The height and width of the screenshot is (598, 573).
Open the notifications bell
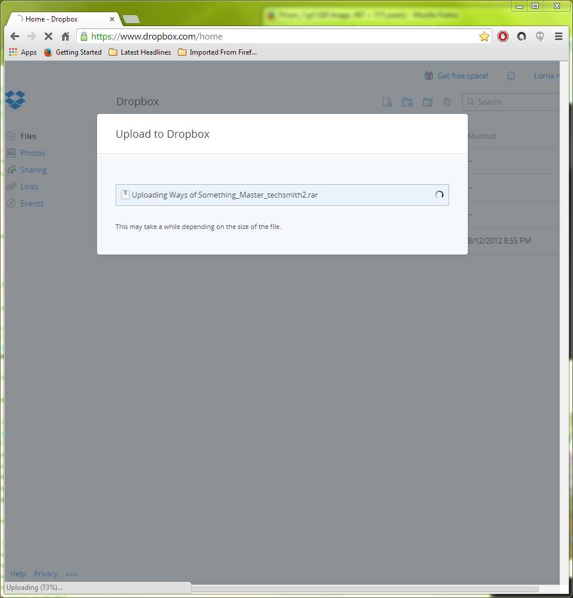pos(511,76)
